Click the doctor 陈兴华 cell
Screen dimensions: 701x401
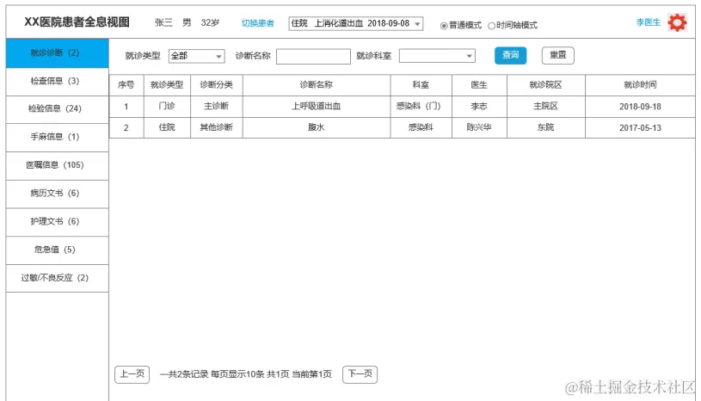(x=479, y=127)
